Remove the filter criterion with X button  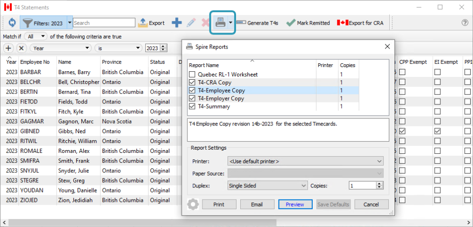pyautogui.click(x=21, y=48)
